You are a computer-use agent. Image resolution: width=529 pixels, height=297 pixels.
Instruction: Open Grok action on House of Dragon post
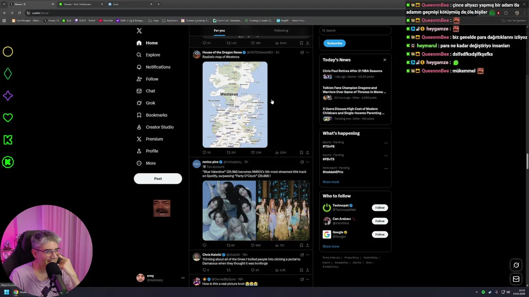(x=302, y=53)
